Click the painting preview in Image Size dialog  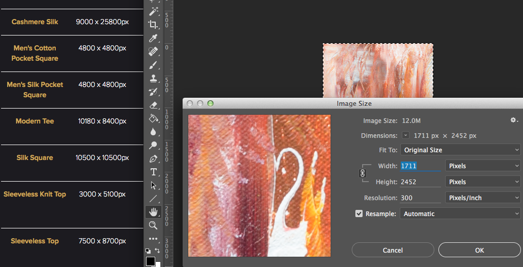(x=259, y=186)
